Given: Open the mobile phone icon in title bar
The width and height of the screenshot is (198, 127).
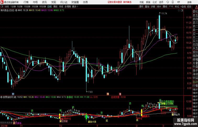Looking at the screenshot, I should coord(173,2).
